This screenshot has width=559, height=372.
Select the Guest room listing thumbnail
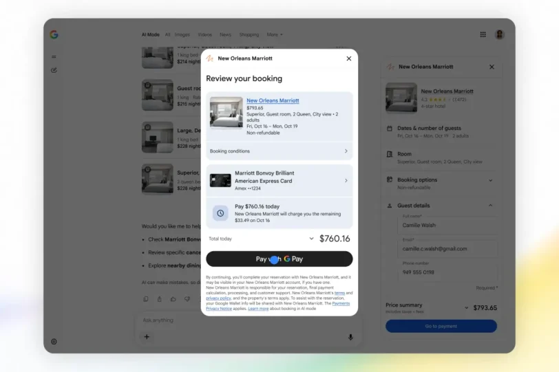(x=157, y=95)
